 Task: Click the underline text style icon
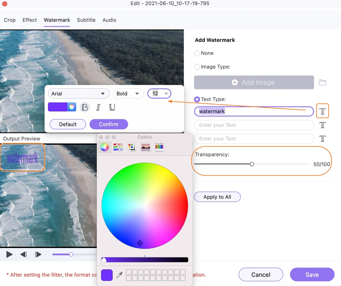[112, 107]
